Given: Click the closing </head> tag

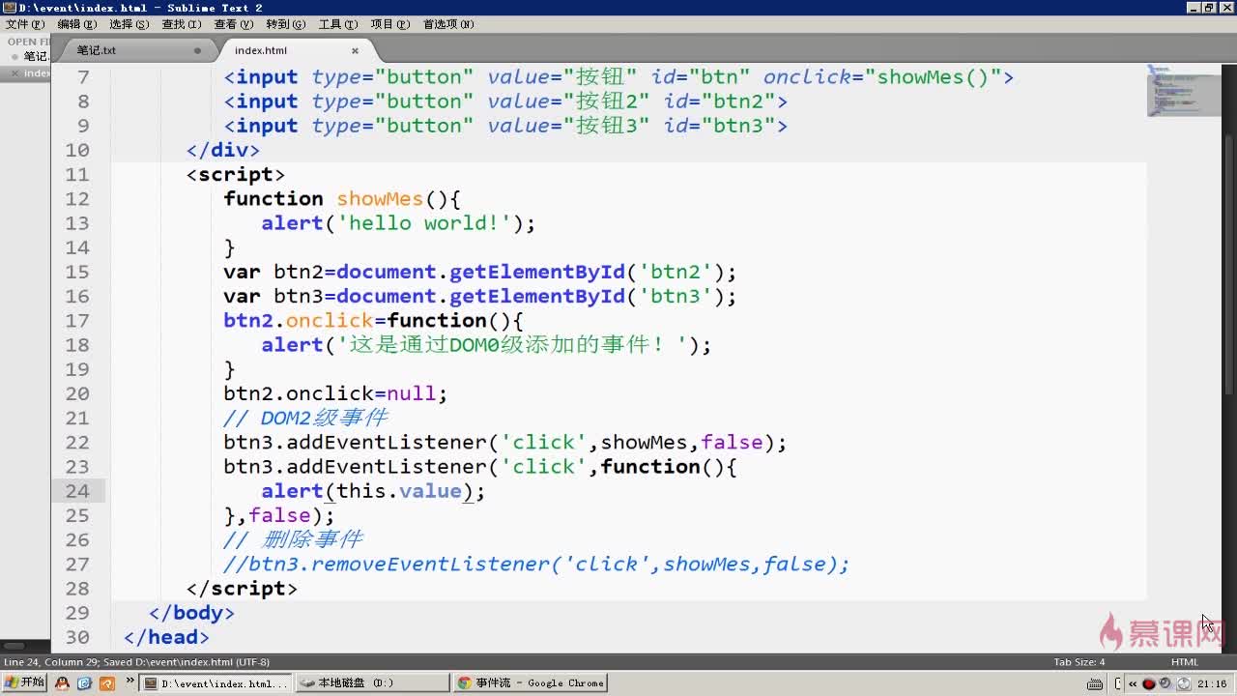Looking at the screenshot, I should (166, 637).
